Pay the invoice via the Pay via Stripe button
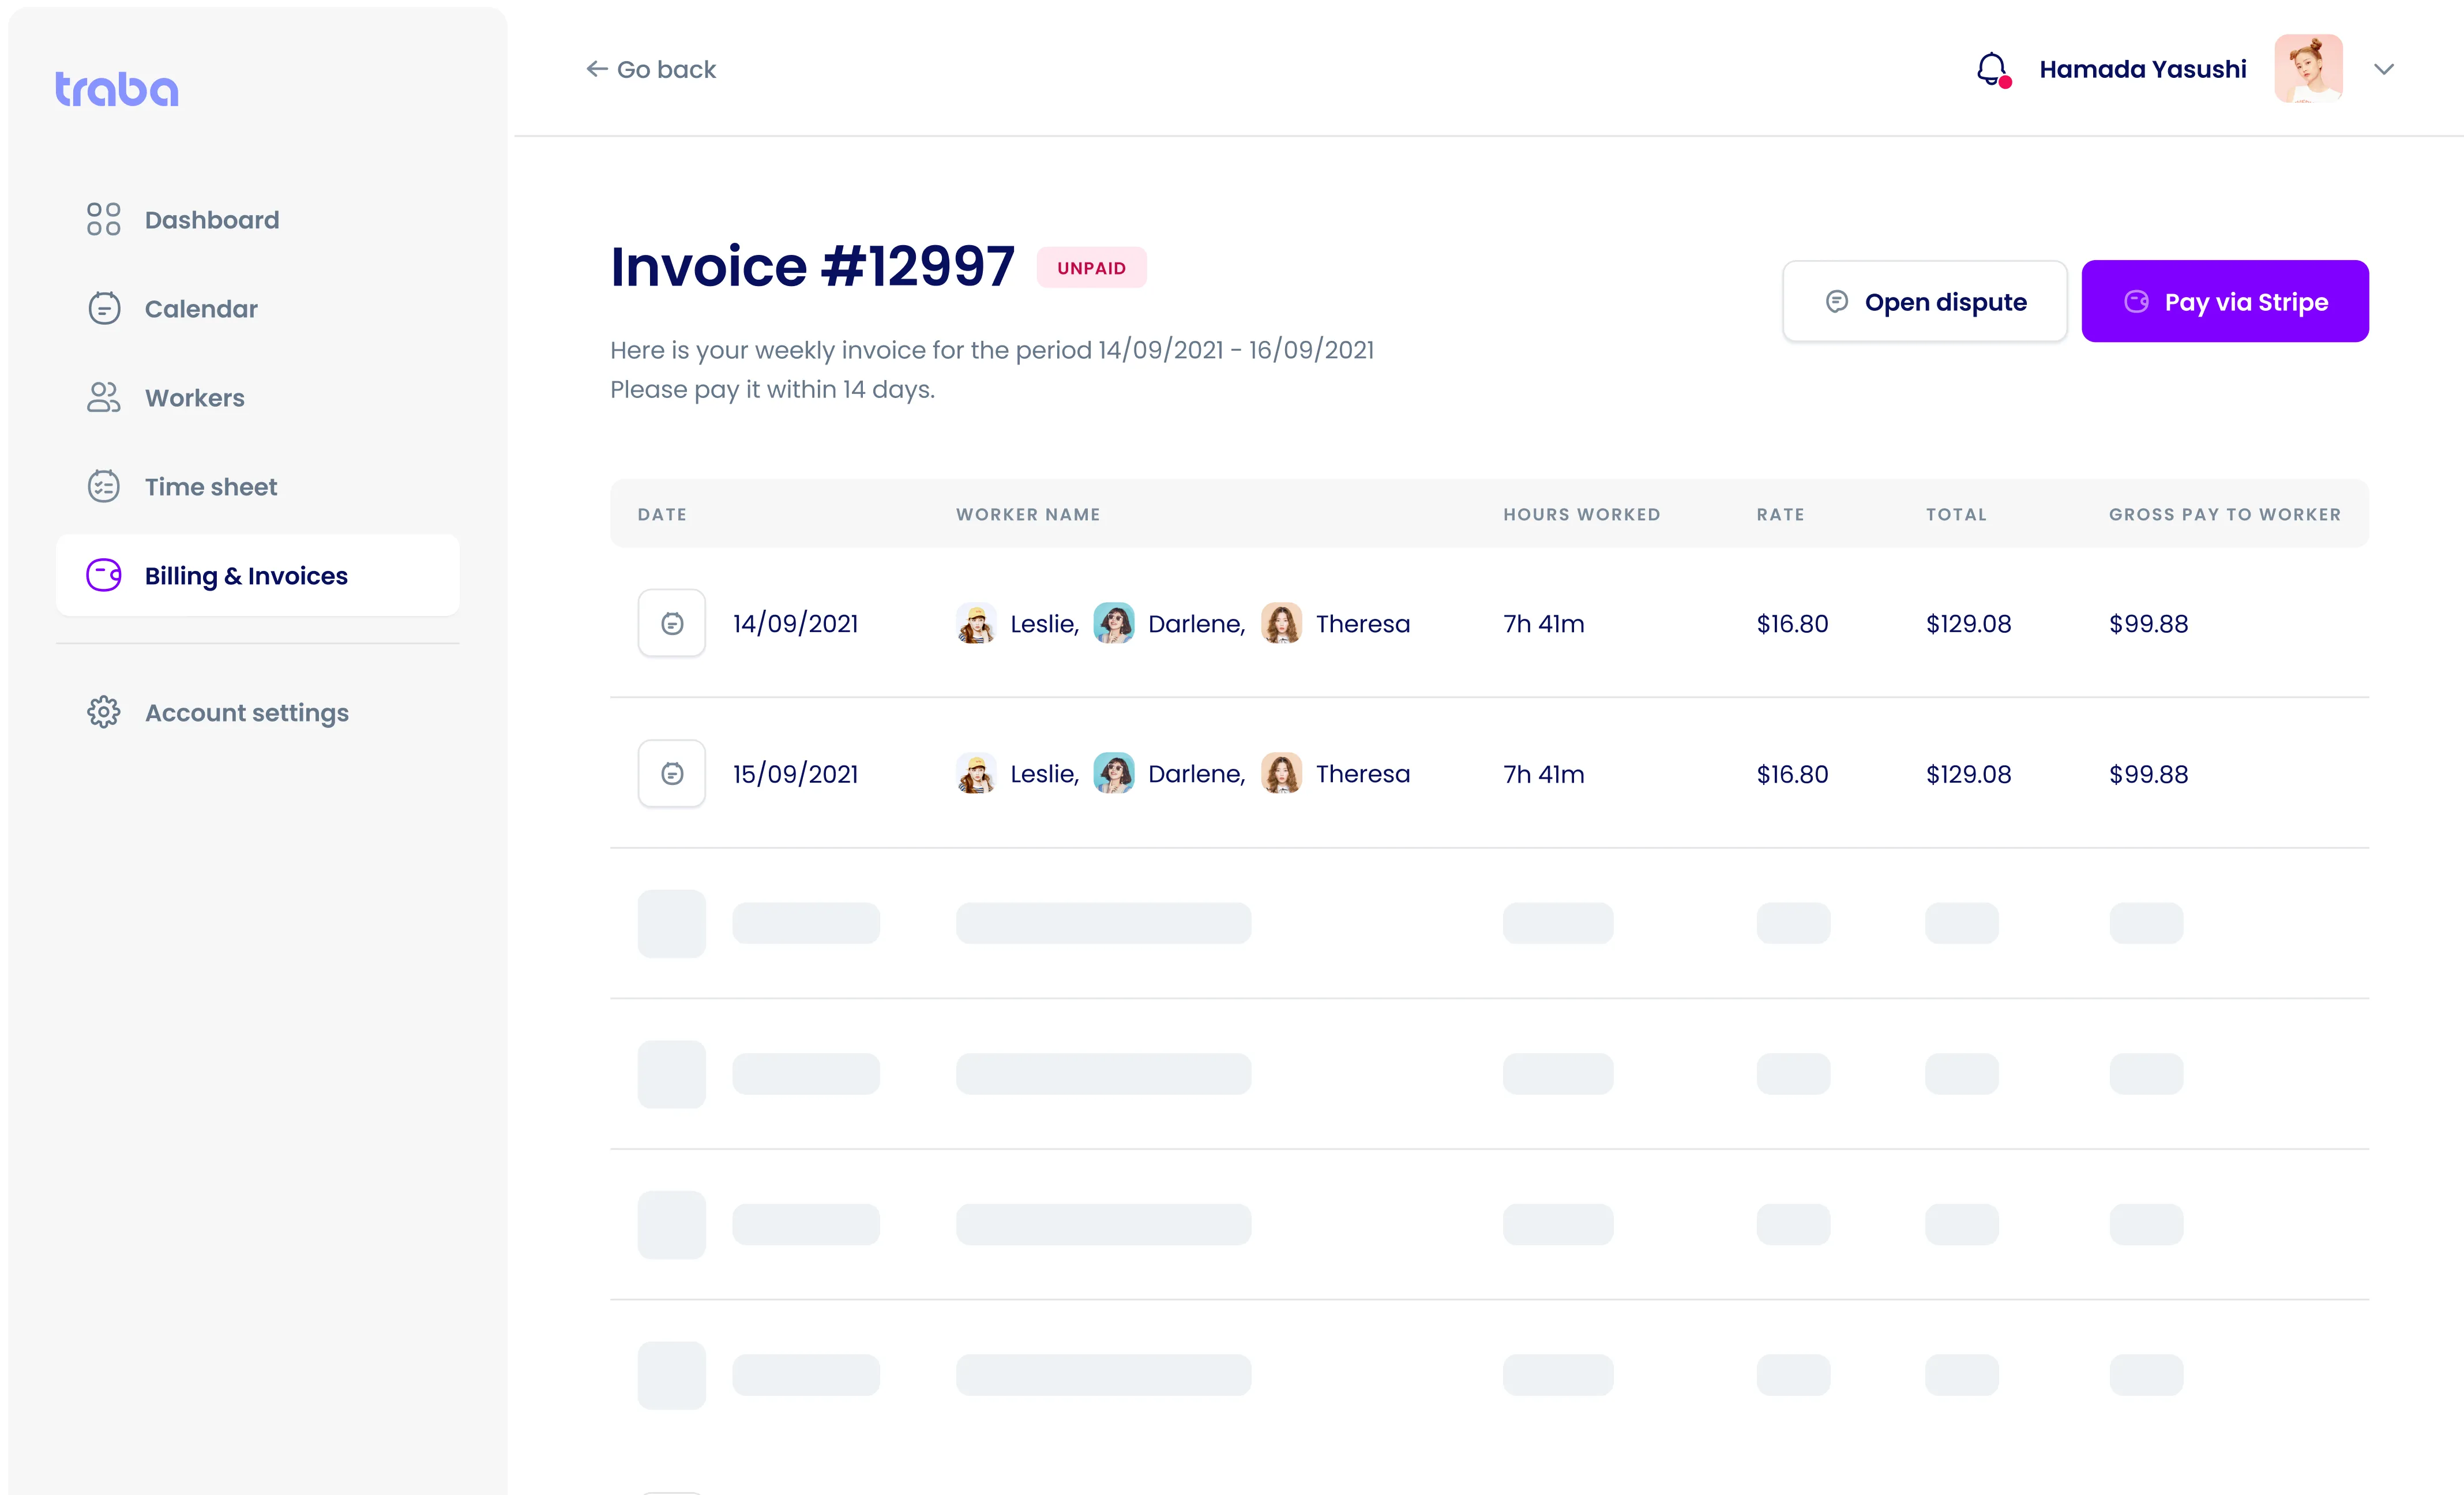 click(x=2225, y=301)
